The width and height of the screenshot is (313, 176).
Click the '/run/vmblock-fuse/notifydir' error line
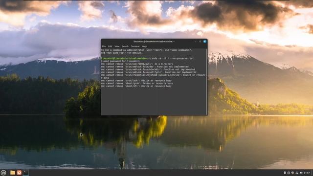pyautogui.click(x=149, y=72)
